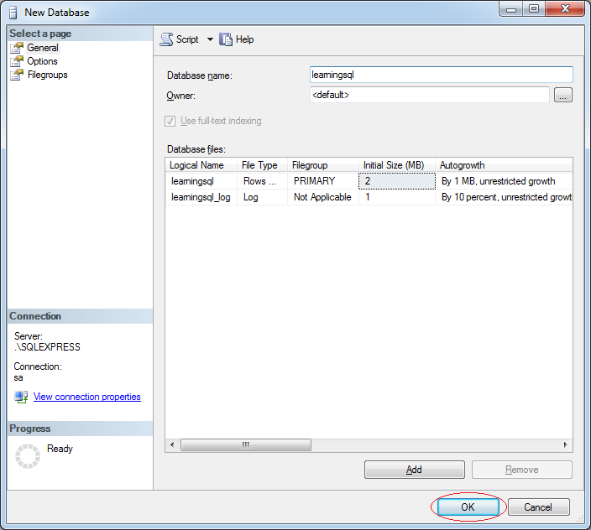This screenshot has width=591, height=530.
Task: Click the Filegroups page icon
Action: click(x=17, y=75)
